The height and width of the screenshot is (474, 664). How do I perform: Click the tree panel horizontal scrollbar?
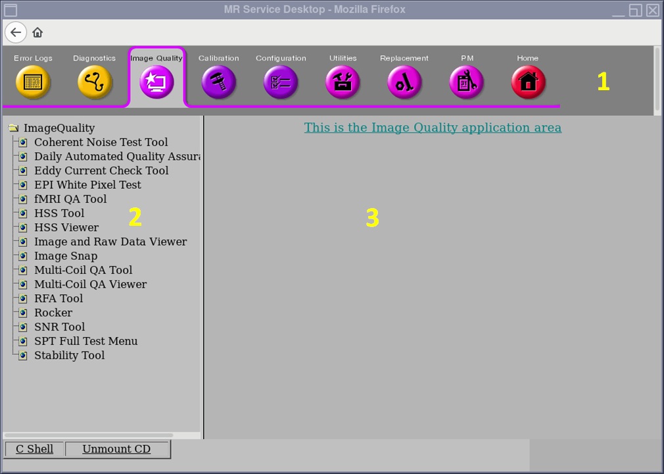[x=89, y=435]
